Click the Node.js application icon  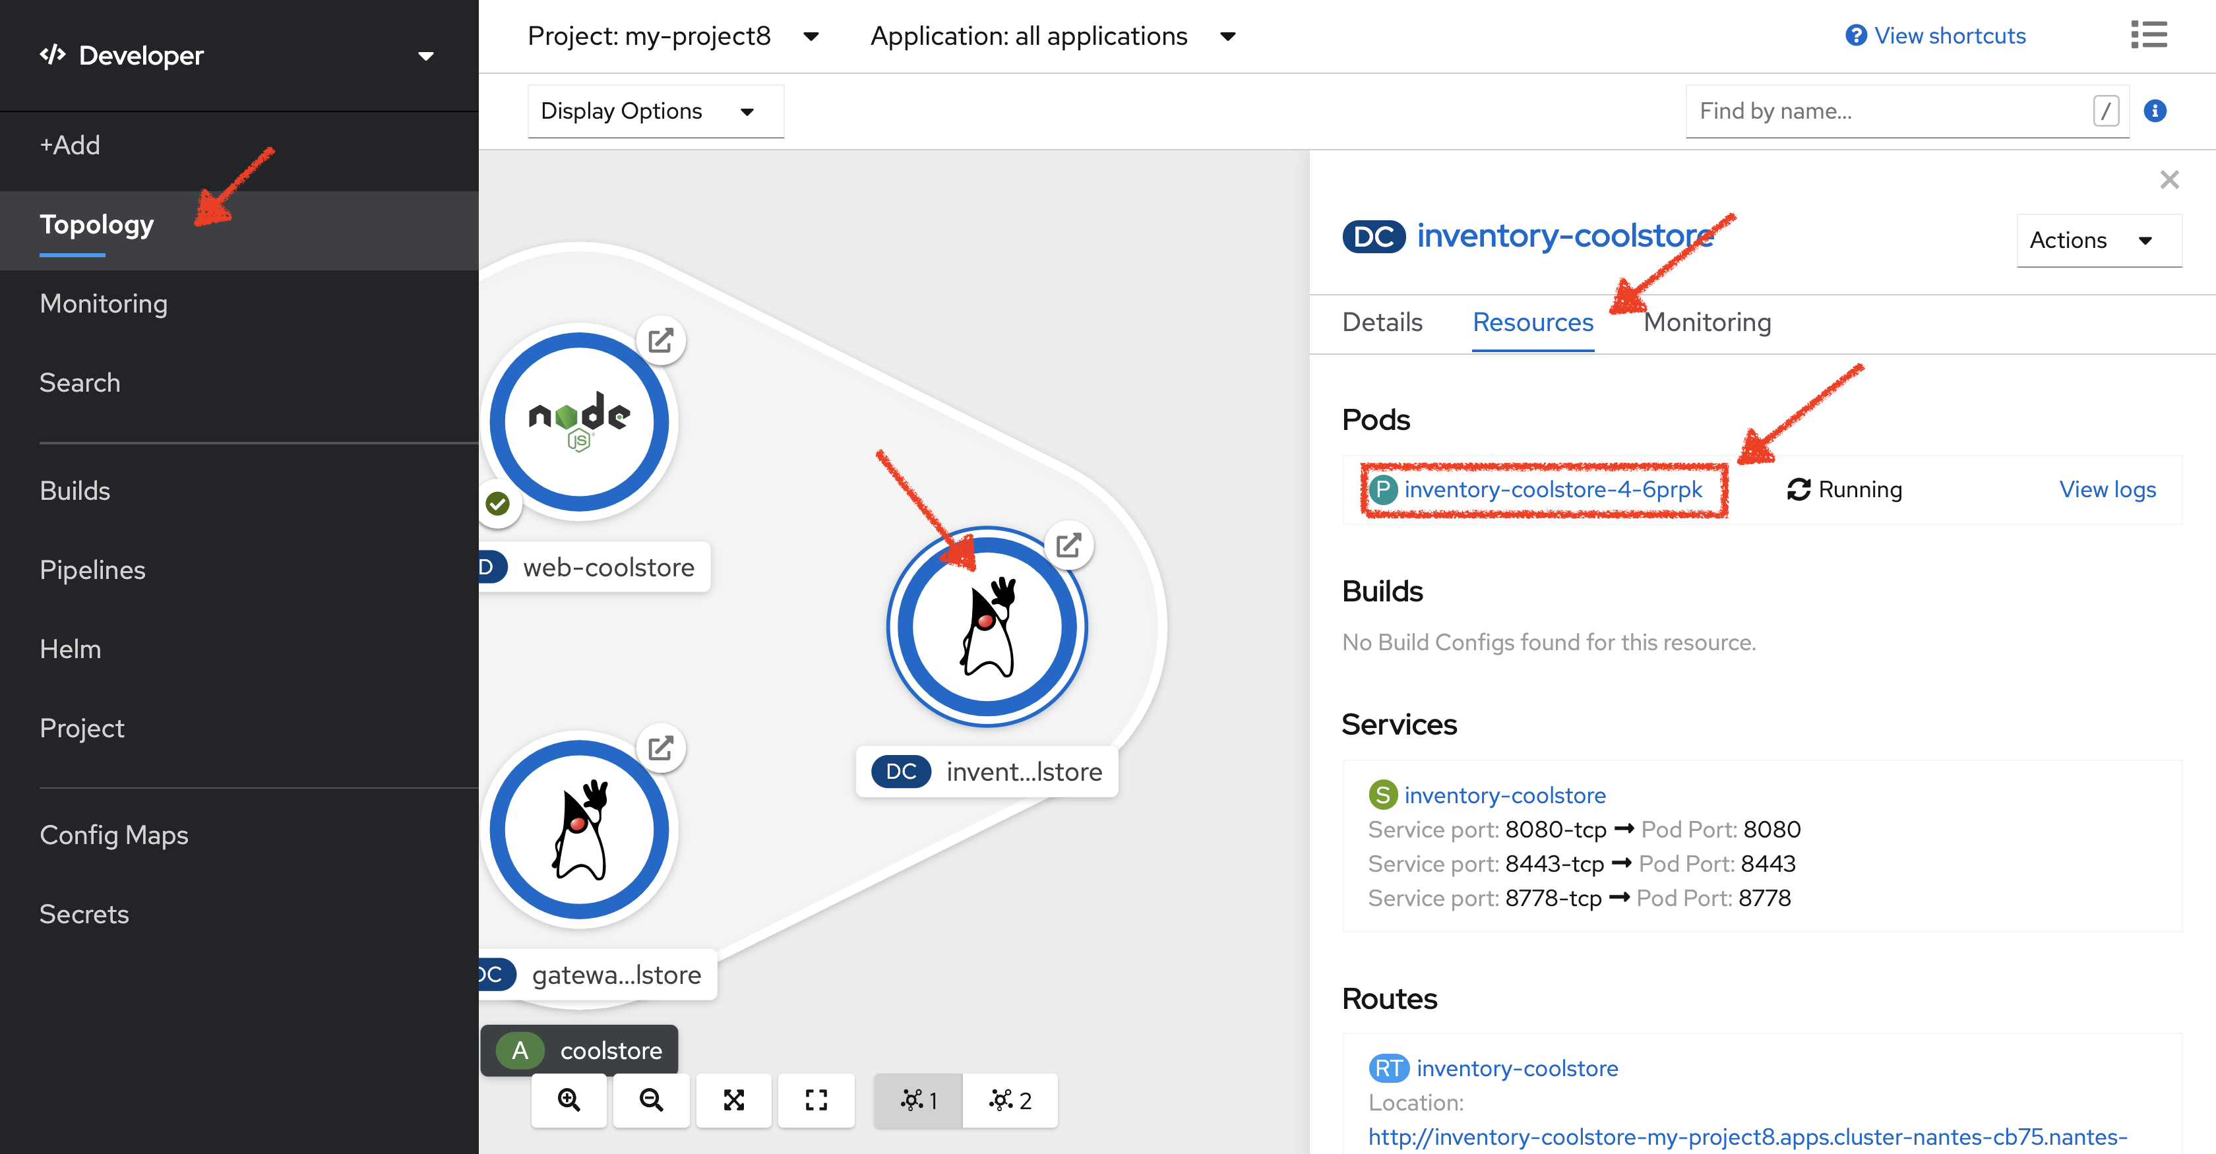[580, 416]
